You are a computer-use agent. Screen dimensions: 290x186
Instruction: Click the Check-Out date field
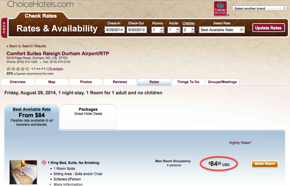[x=136, y=30]
